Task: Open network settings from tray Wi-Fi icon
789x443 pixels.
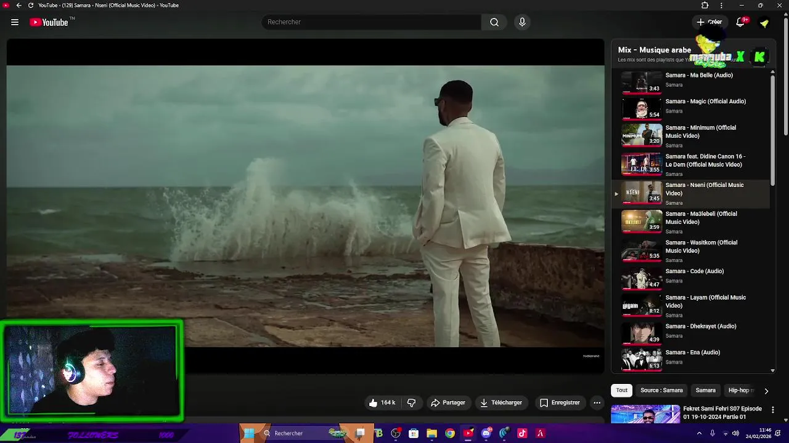Action: pyautogui.click(x=724, y=434)
